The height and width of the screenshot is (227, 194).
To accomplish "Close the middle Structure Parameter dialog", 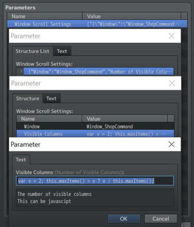I will 172,83.
